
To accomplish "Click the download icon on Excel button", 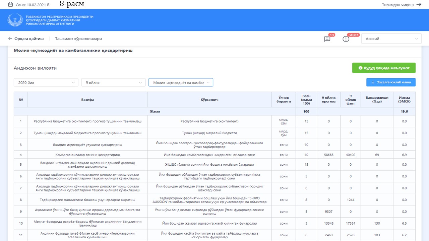I will tap(373, 82).
